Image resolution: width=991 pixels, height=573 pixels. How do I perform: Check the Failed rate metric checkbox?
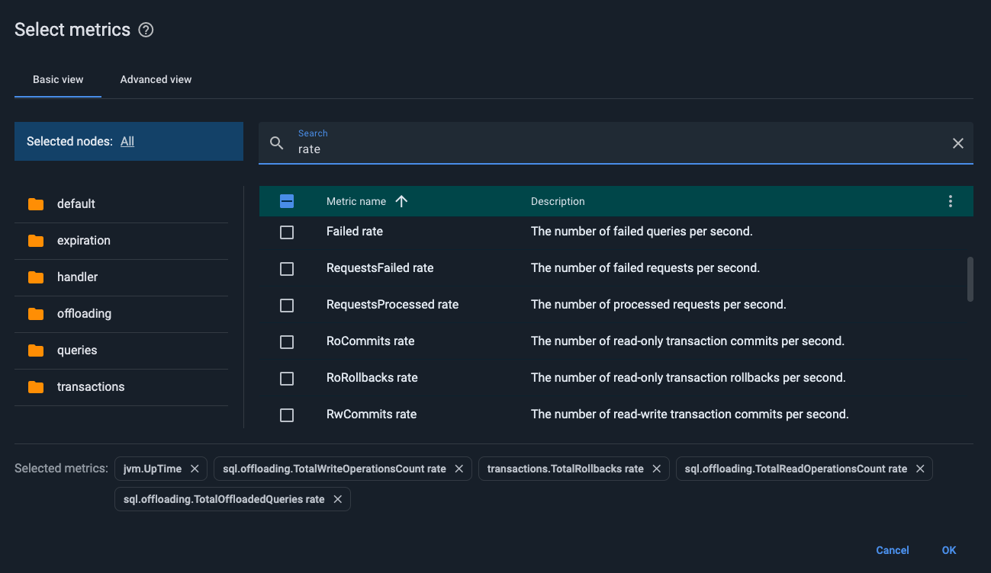pos(287,232)
